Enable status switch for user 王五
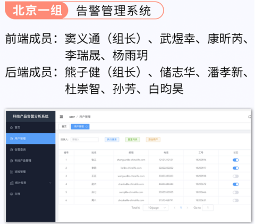The height and width of the screenshot is (224, 255). click(236, 176)
